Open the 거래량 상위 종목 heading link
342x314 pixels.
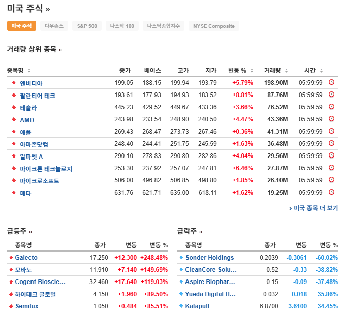pos(35,49)
